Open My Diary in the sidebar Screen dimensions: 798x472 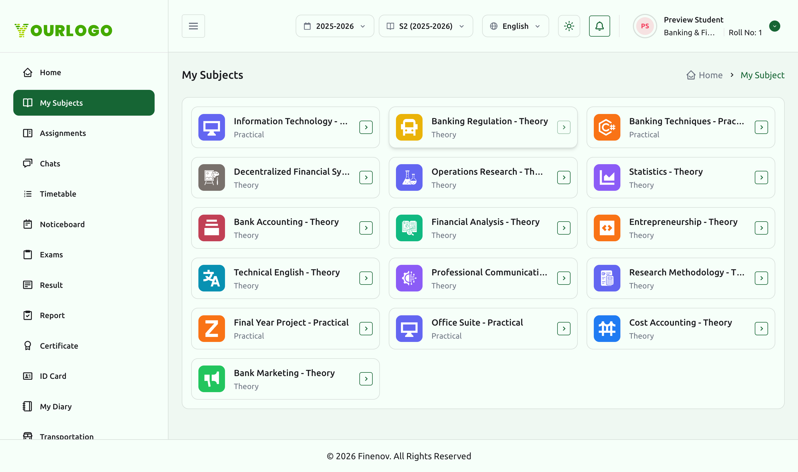pos(84,407)
